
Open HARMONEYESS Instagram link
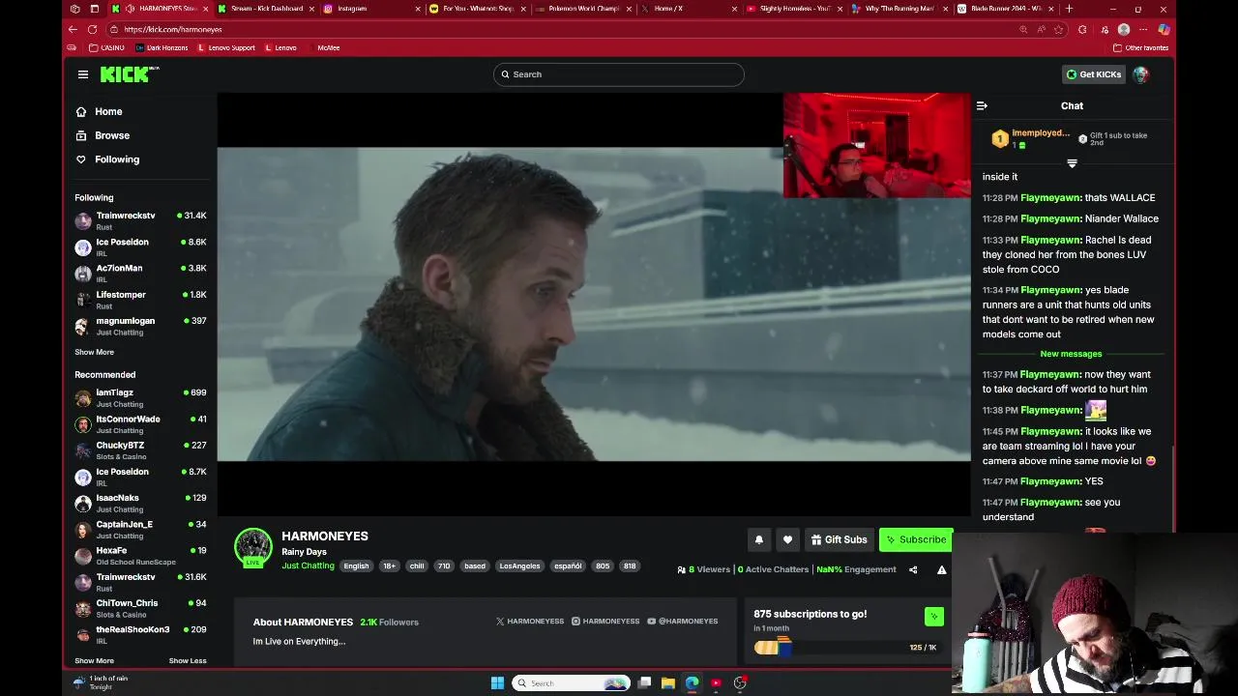605,621
